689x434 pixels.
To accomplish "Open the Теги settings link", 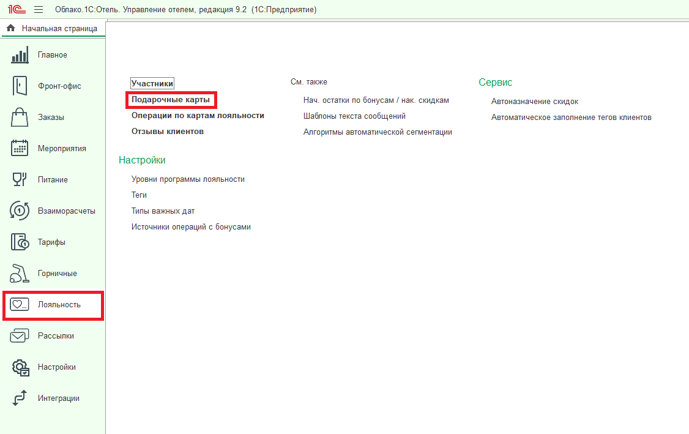I will click(139, 195).
